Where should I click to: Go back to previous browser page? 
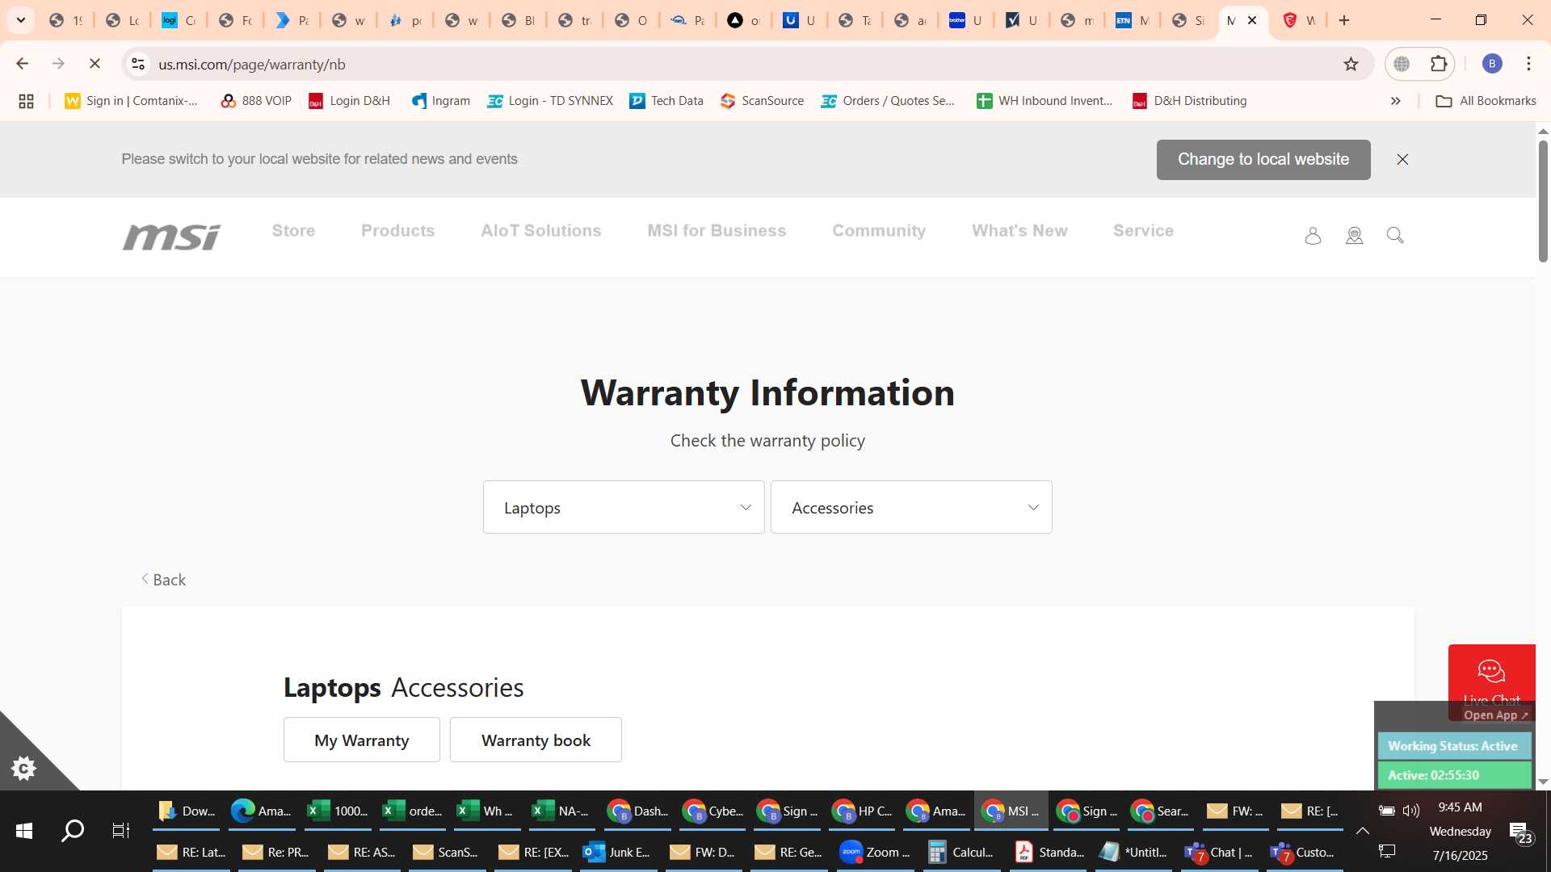23,64
